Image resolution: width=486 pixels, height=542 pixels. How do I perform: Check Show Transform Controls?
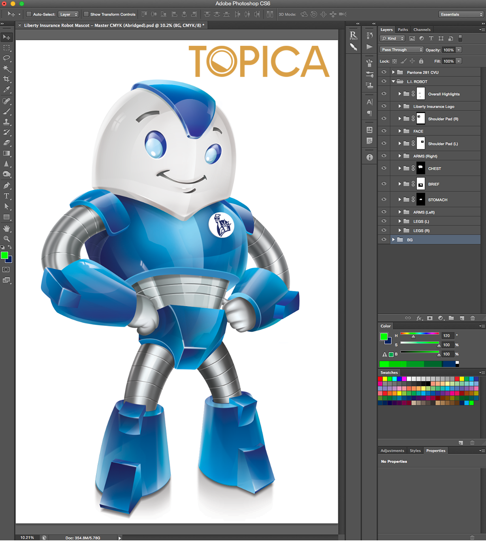pyautogui.click(x=86, y=14)
